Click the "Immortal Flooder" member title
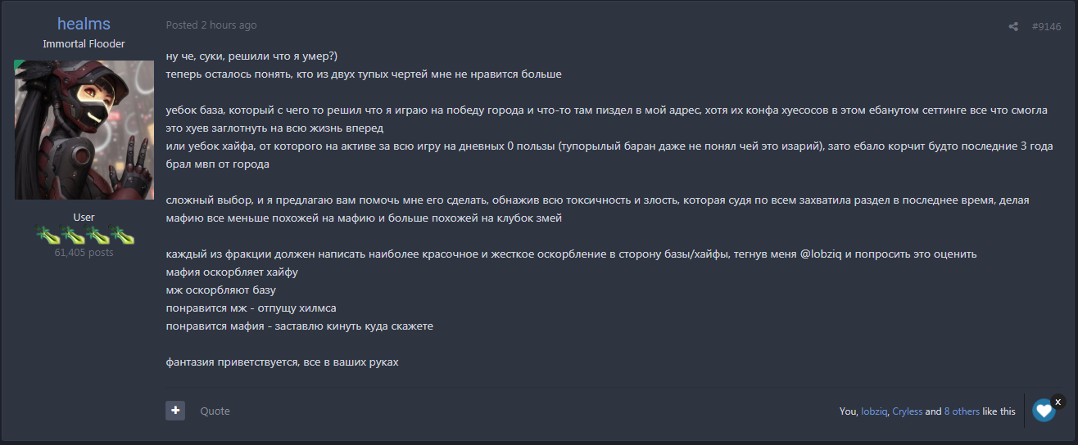Screen dimensions: 1078x445 84,44
